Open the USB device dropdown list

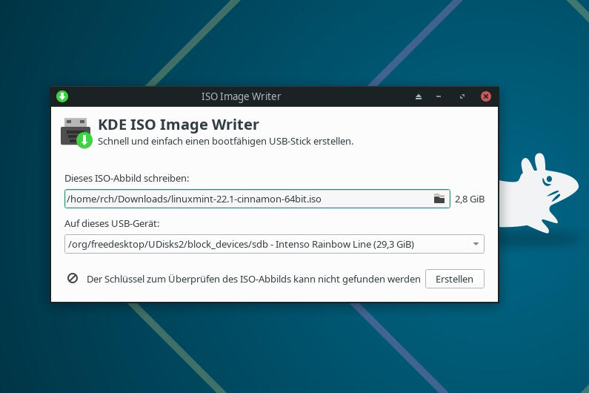coord(274,244)
